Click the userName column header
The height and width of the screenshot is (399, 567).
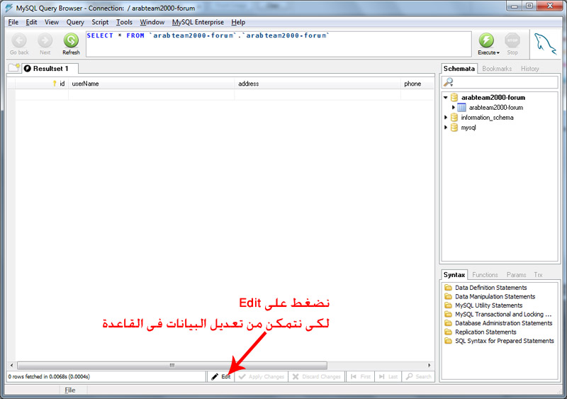pos(85,84)
